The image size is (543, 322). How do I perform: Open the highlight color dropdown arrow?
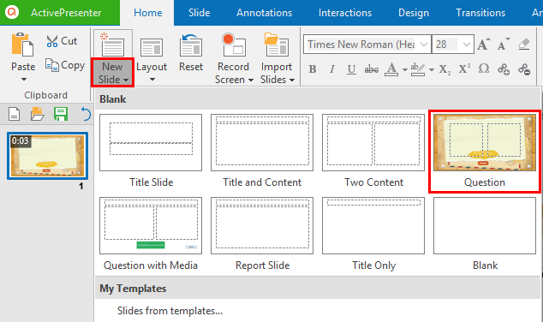tap(431, 69)
